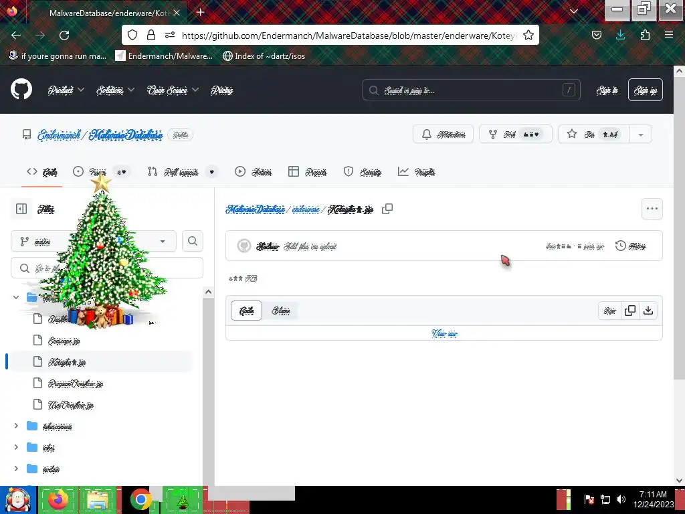Save page to Pocket icon
The image size is (685, 514).
[597, 35]
